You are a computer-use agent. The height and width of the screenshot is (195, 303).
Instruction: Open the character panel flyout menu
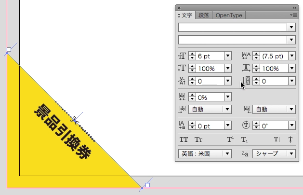coord(293,15)
